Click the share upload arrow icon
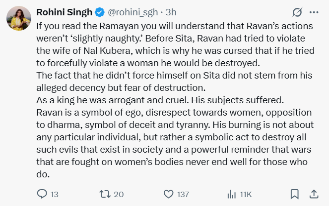329x206 pixels. 314,194
